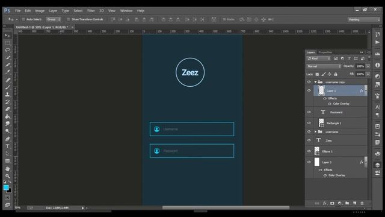
Task: Add a layer mask from Layers footer
Action: (332, 203)
